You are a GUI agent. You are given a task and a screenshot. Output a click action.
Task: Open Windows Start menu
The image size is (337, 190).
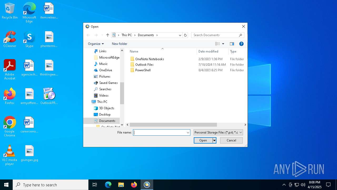(x=6, y=185)
